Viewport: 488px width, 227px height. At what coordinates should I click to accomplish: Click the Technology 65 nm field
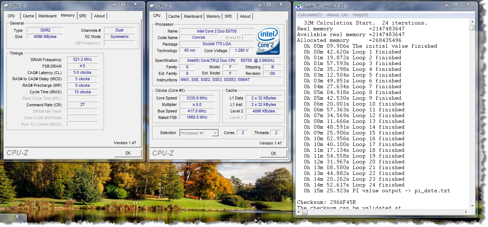[x=189, y=51]
